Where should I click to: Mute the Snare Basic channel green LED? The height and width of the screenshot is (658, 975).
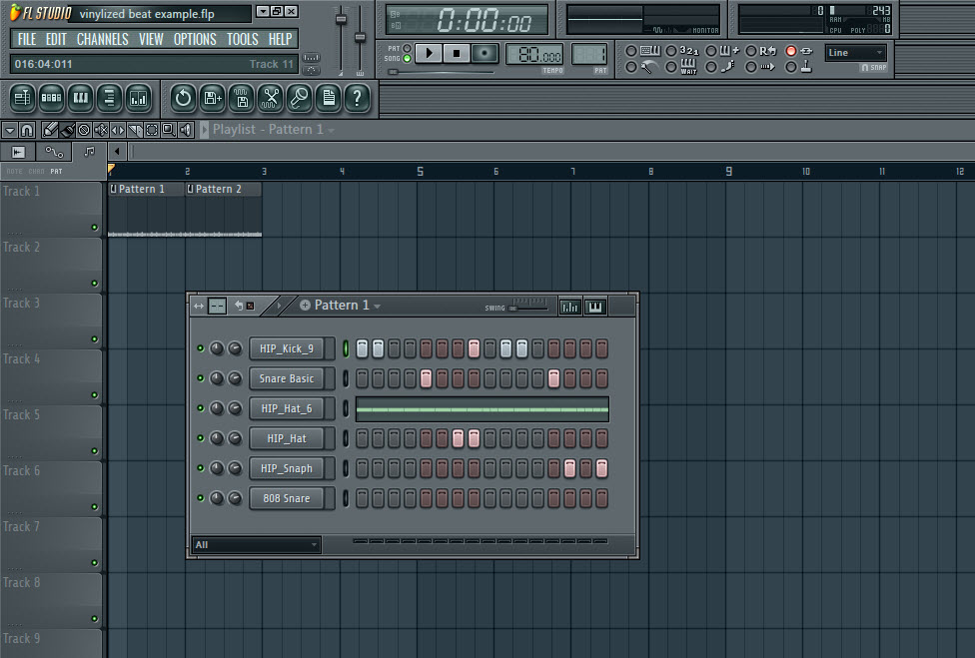coord(200,378)
